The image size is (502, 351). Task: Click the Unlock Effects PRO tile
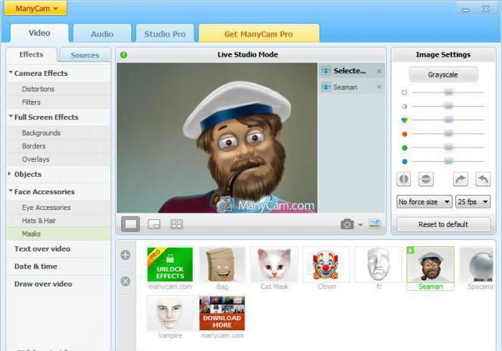pos(170,264)
